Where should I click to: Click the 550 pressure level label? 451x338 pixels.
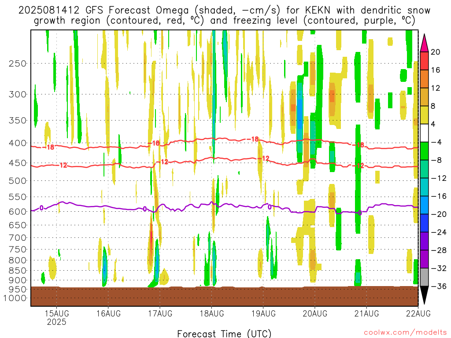pos(17,197)
